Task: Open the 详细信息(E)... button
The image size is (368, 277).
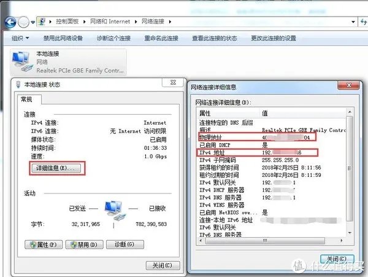Action: [56, 168]
